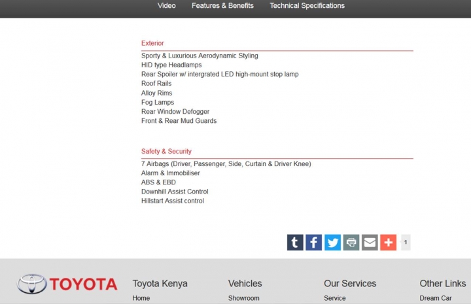Image resolution: width=471 pixels, height=304 pixels.
Task: Select the 'HID type Headlamps' line
Action: click(x=171, y=65)
